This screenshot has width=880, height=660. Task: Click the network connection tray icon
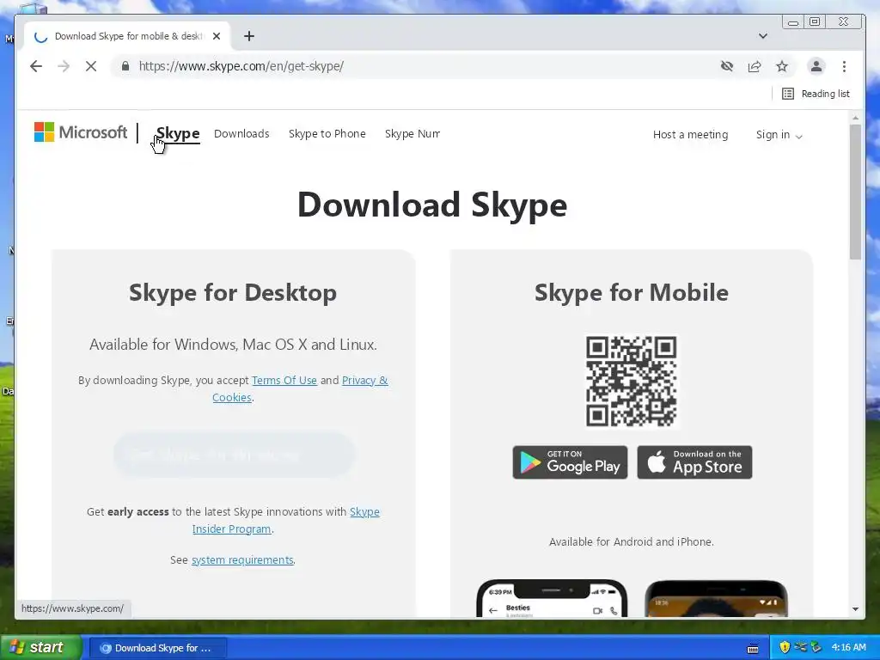click(800, 647)
